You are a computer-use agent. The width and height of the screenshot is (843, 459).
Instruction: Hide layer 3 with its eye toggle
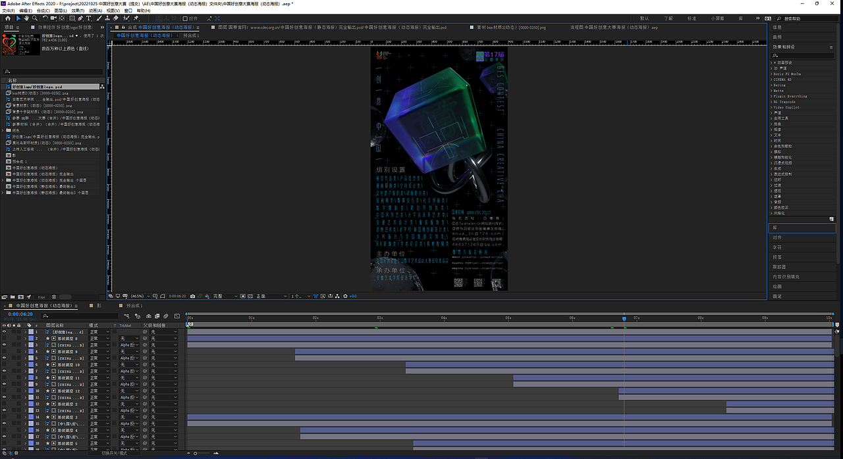[x=5, y=345]
